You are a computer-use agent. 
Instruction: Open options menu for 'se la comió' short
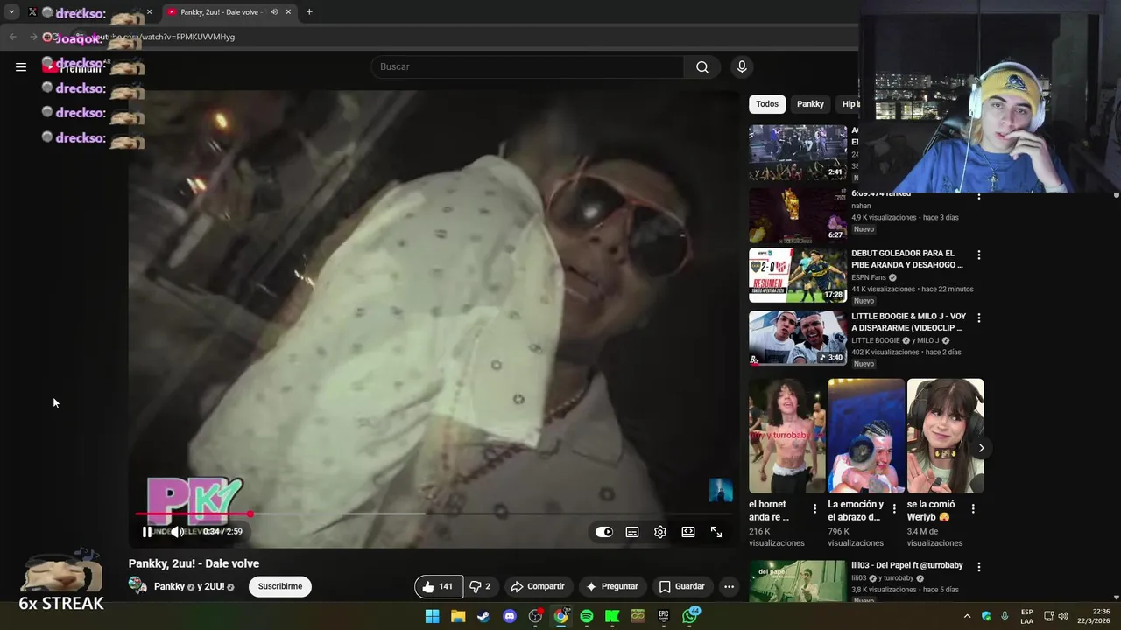click(x=973, y=508)
